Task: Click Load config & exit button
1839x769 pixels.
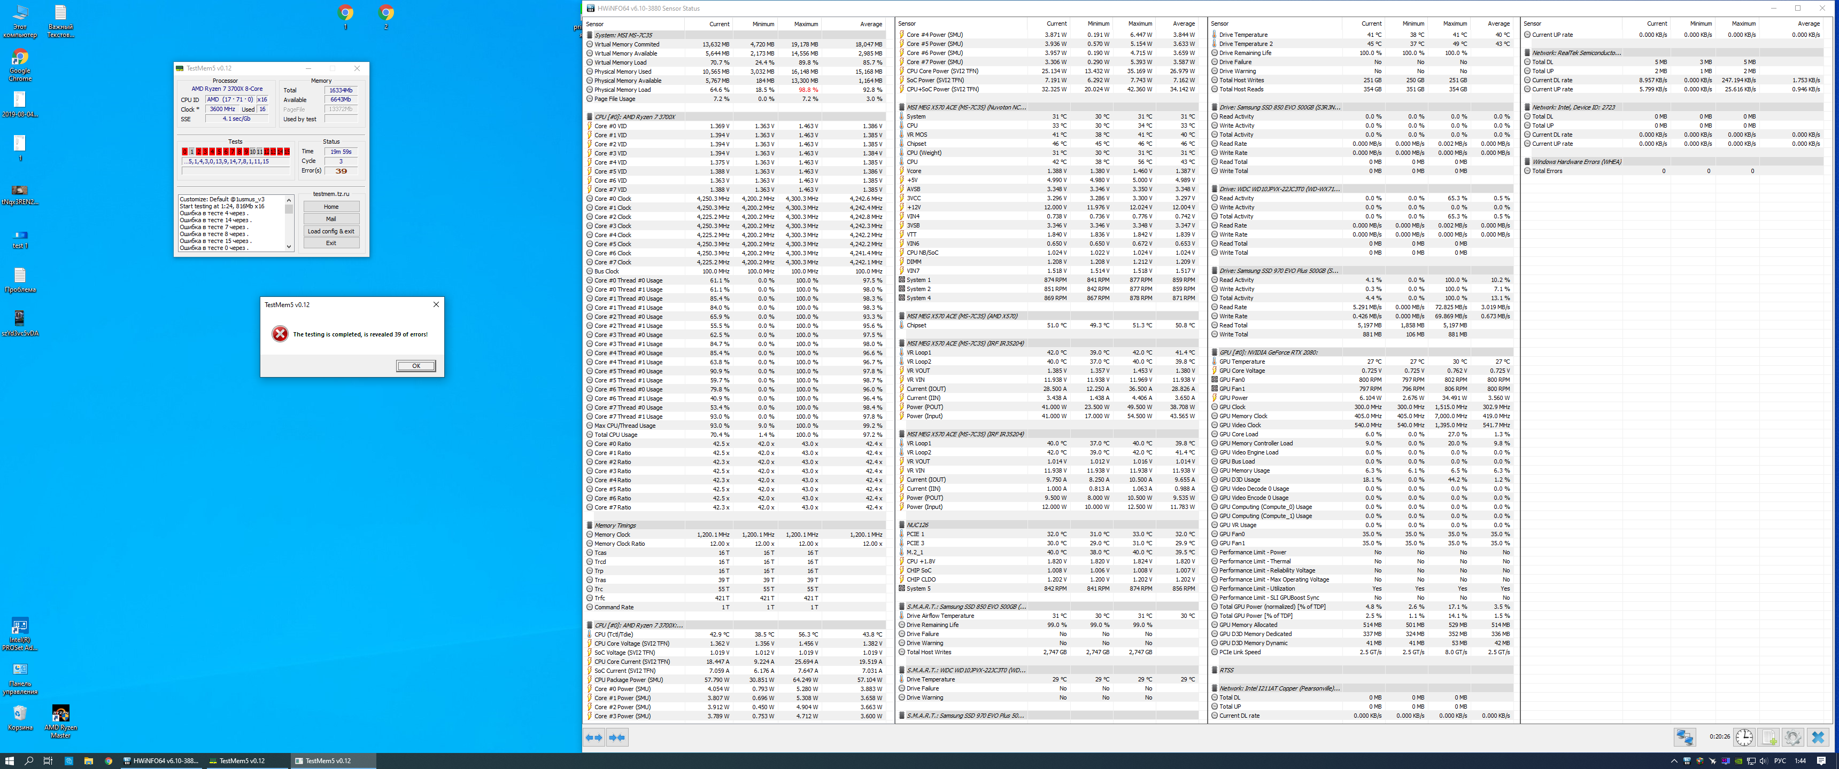Action: [330, 231]
